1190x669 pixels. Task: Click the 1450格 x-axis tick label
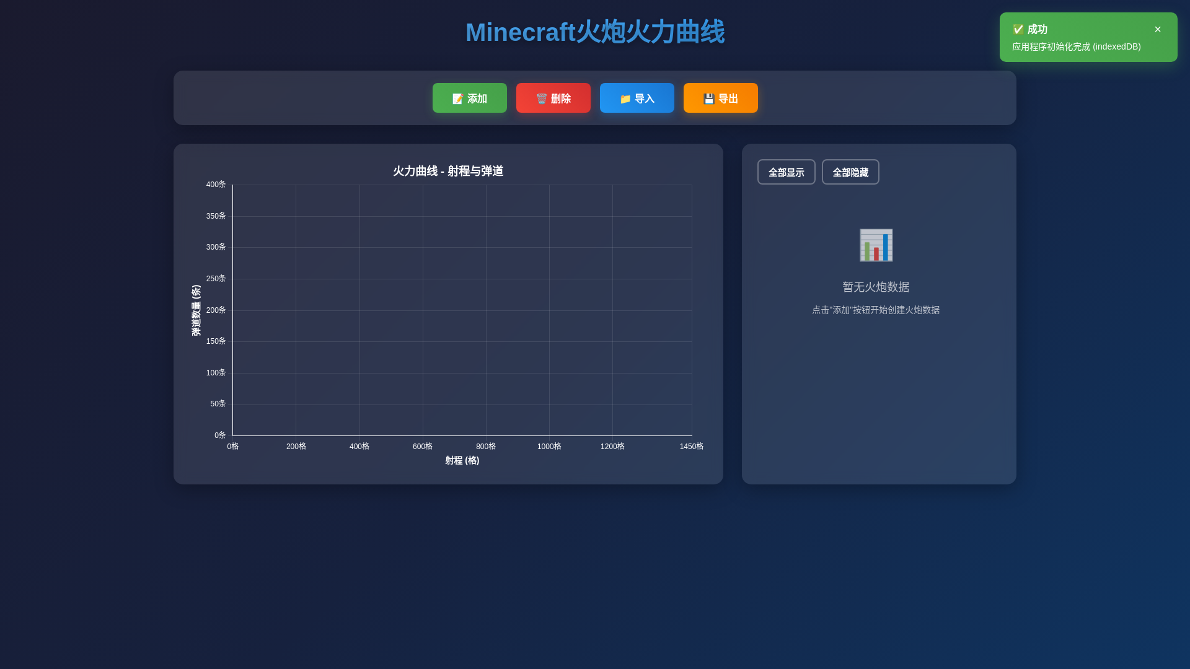pos(691,447)
